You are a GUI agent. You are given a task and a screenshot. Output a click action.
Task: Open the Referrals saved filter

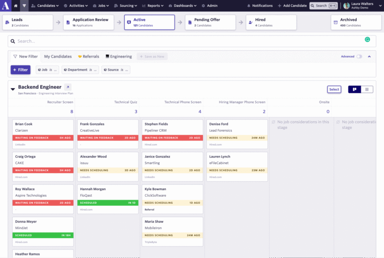pyautogui.click(x=88, y=57)
